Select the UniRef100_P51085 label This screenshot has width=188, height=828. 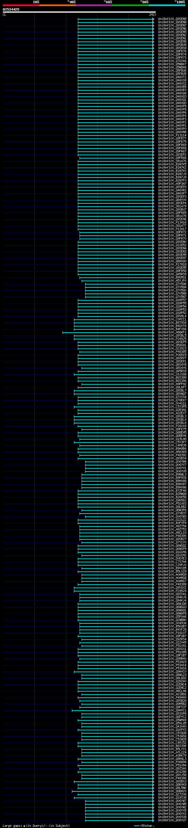pos(172,652)
